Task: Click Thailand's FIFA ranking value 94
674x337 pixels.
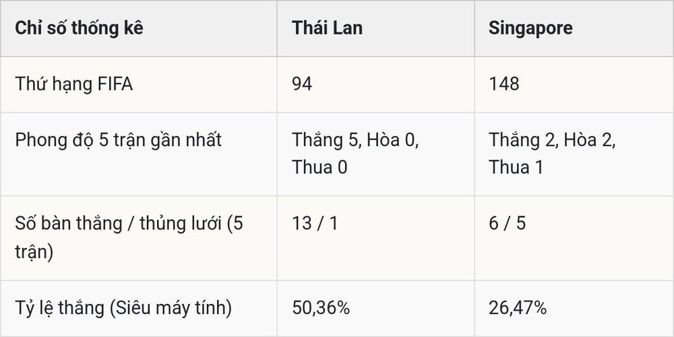Action: tap(302, 84)
